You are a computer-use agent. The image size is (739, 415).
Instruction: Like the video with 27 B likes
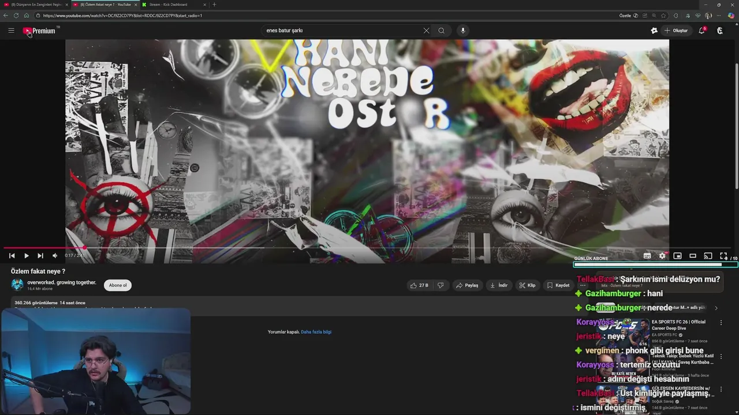pyautogui.click(x=419, y=285)
